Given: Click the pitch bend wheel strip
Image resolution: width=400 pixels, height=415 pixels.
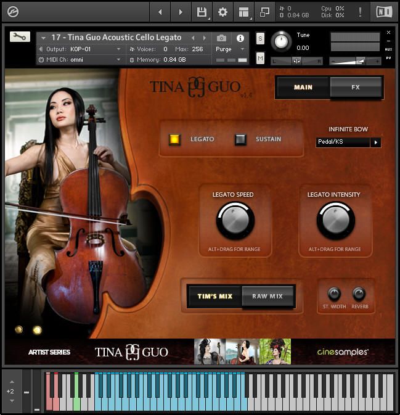Looking at the screenshot, I should pyautogui.click(x=27, y=392).
